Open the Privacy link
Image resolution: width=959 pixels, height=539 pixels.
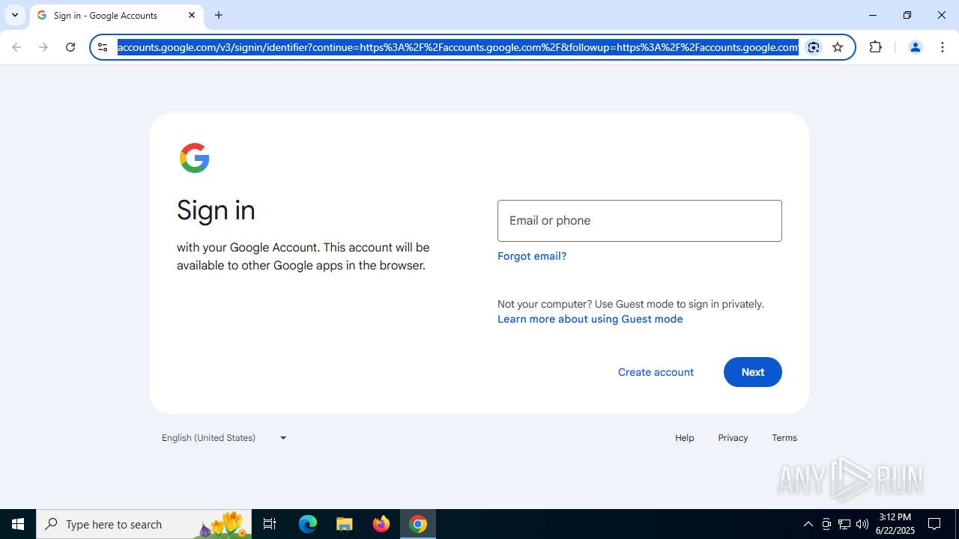(x=733, y=438)
